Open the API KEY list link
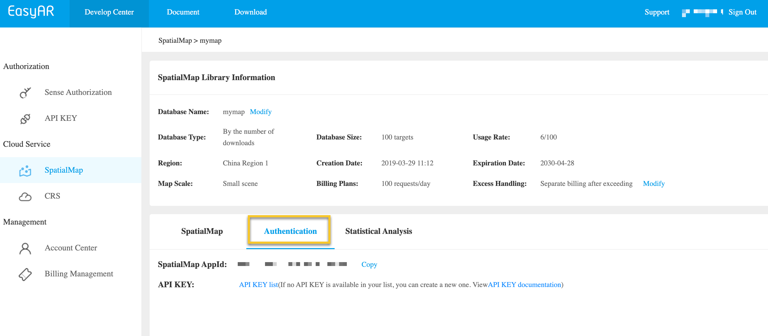The height and width of the screenshot is (336, 768). [x=258, y=285]
